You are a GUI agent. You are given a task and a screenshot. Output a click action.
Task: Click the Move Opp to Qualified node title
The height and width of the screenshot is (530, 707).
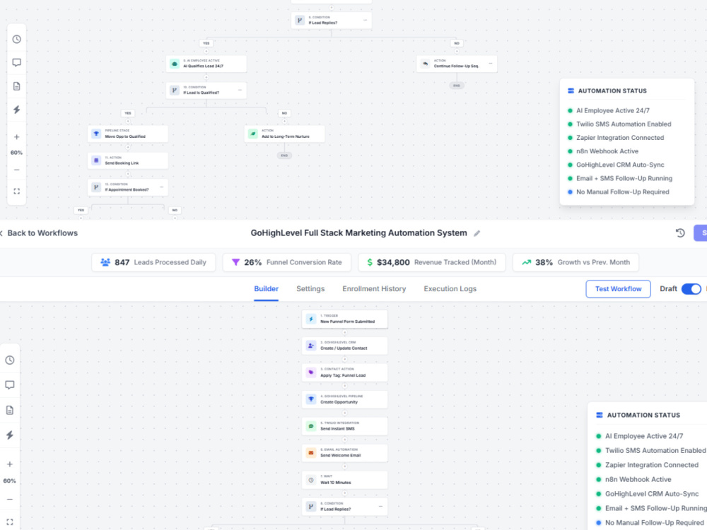coord(125,136)
